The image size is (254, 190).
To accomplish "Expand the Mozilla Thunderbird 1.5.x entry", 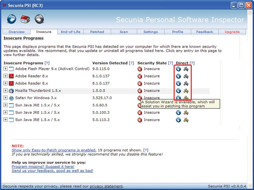I will point(5,91).
